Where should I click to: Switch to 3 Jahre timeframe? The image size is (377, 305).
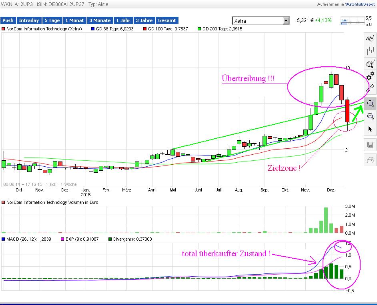pyautogui.click(x=144, y=20)
